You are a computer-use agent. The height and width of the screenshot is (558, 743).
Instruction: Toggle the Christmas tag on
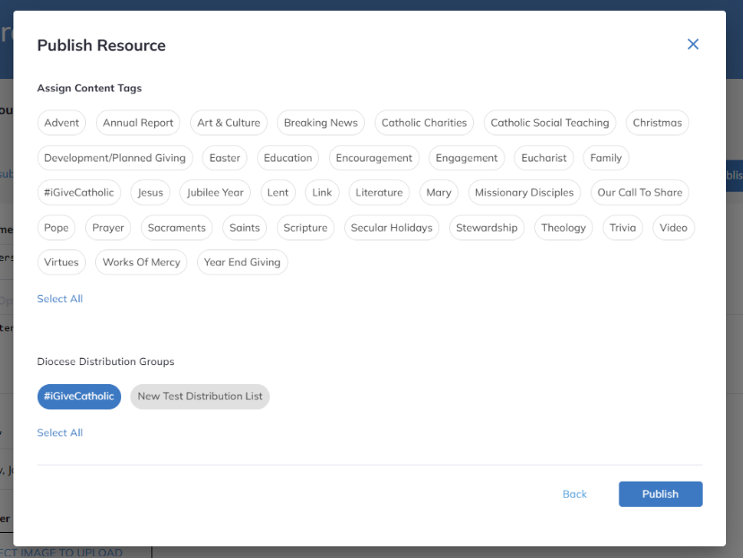point(657,123)
